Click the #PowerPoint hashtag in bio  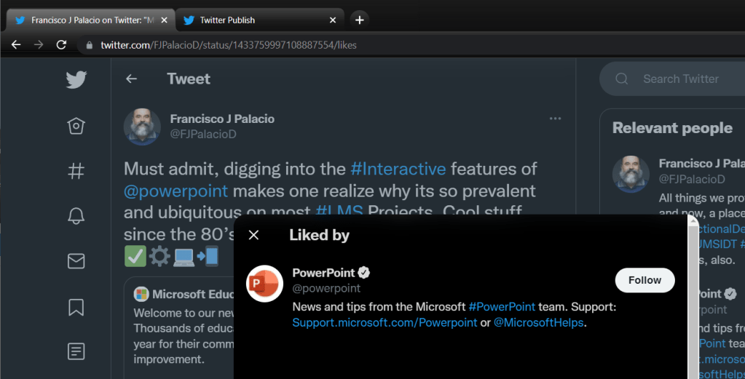[x=502, y=307]
